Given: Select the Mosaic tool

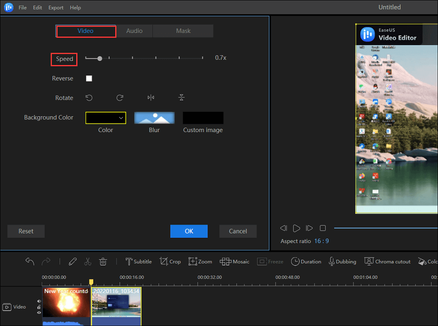Looking at the screenshot, I should 234,262.
